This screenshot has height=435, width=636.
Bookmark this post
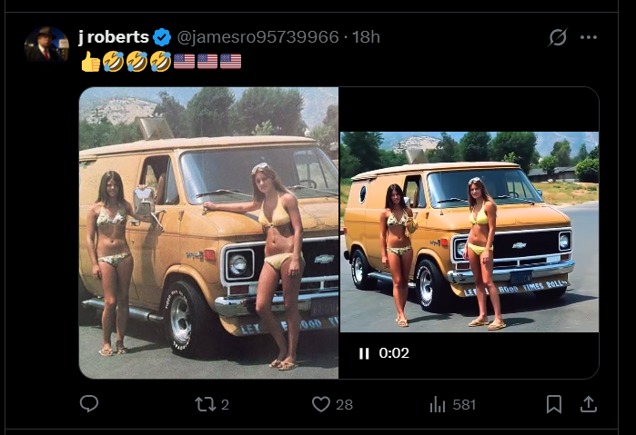tap(554, 404)
